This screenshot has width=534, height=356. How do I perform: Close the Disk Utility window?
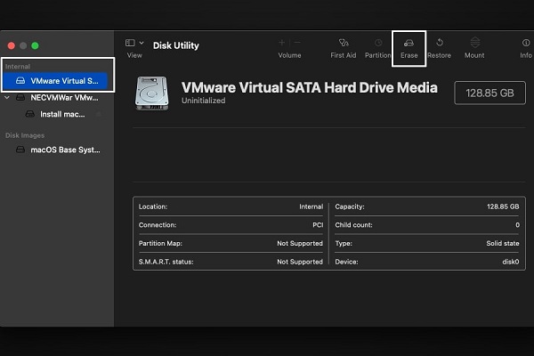point(12,45)
